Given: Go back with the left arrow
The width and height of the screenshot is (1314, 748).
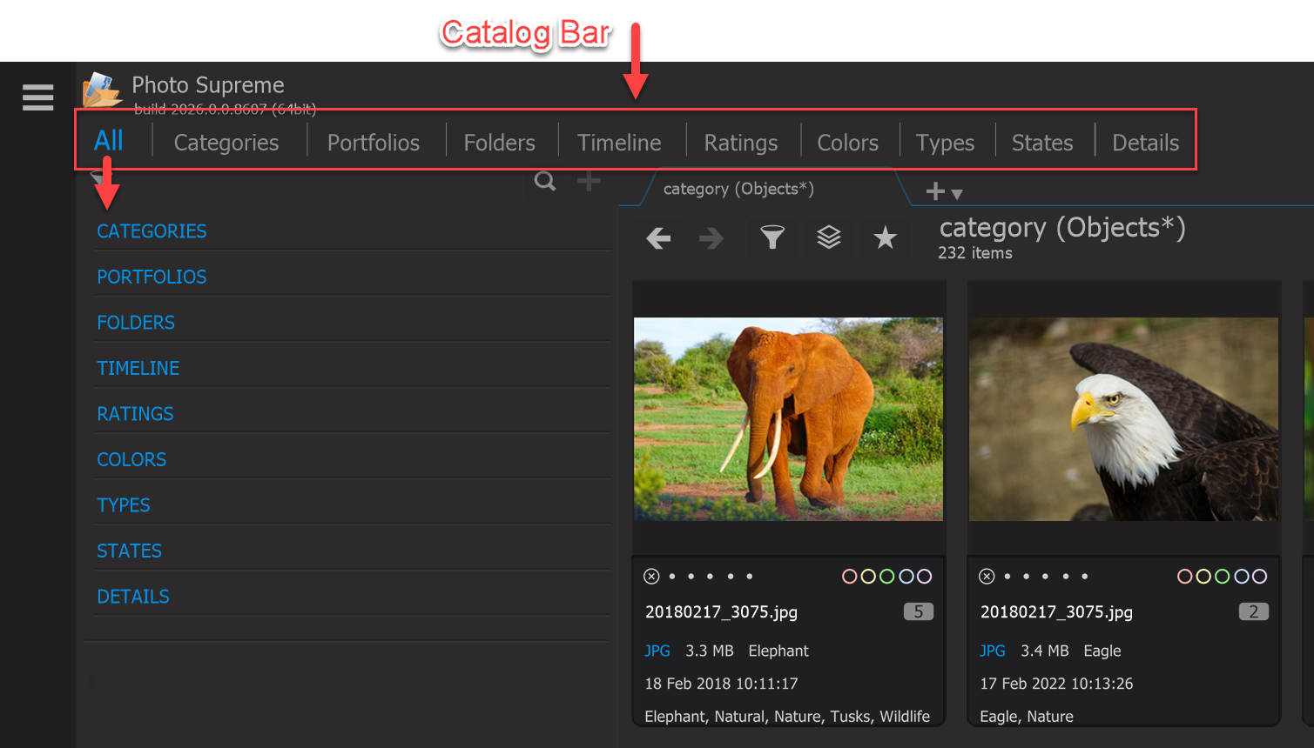Looking at the screenshot, I should [658, 238].
